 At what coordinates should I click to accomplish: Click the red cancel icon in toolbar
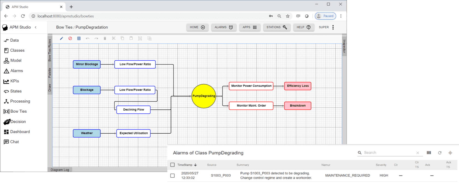point(70,38)
